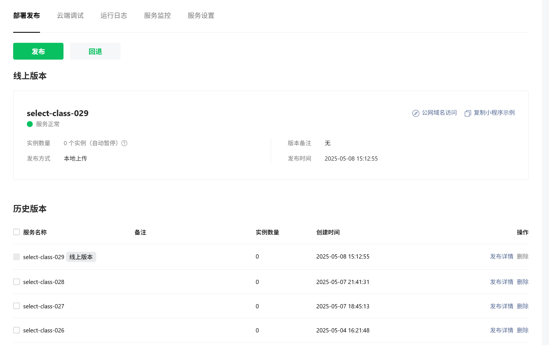Delete version select-class-026
This screenshot has width=549, height=345.
pyautogui.click(x=522, y=330)
